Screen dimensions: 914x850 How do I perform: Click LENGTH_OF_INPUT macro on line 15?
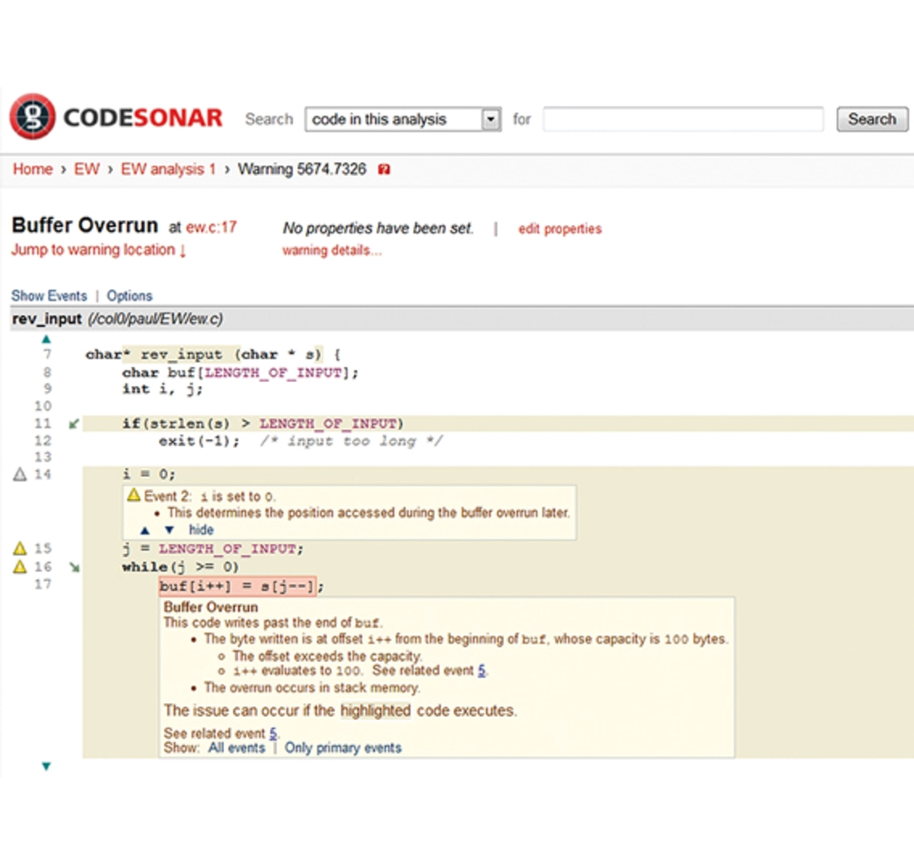(227, 549)
